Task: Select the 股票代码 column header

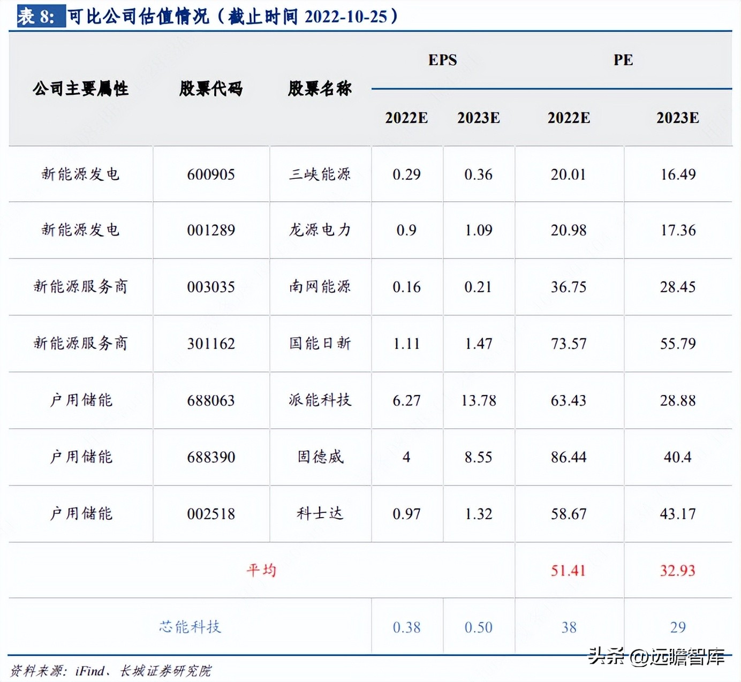Action: click(x=211, y=88)
